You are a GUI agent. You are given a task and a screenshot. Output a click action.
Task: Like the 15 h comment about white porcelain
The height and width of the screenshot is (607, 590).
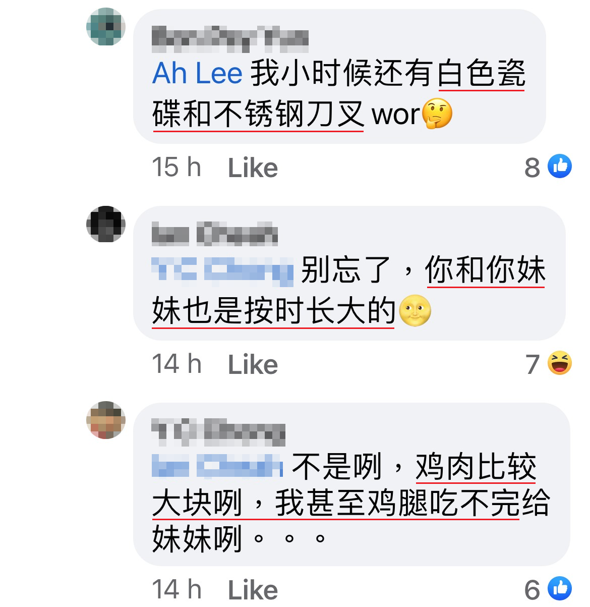(253, 168)
